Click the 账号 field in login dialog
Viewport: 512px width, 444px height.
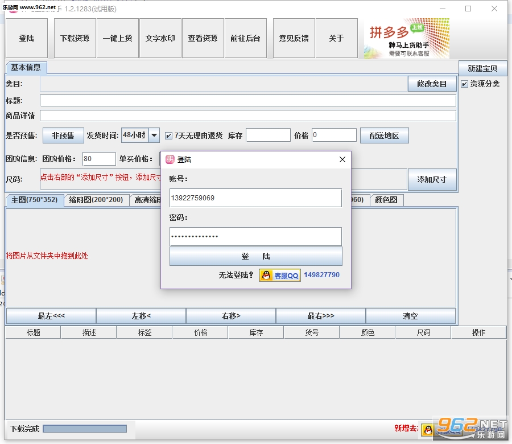(255, 198)
